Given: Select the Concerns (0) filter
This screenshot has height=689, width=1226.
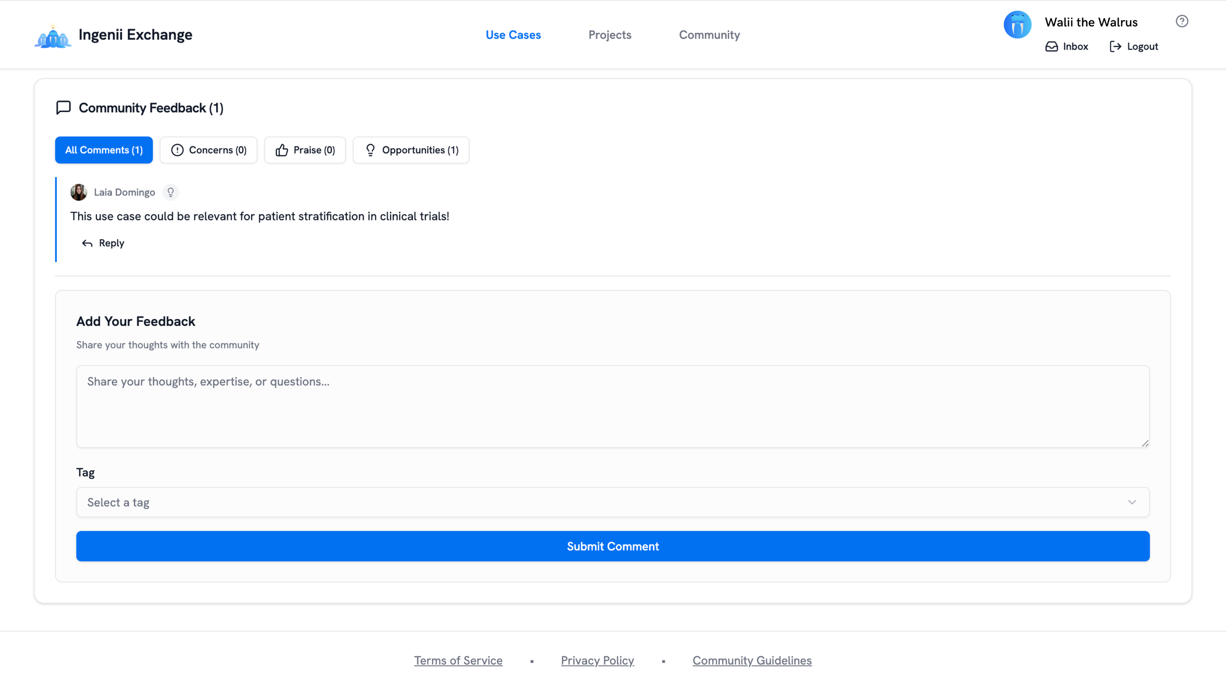Looking at the screenshot, I should point(208,150).
